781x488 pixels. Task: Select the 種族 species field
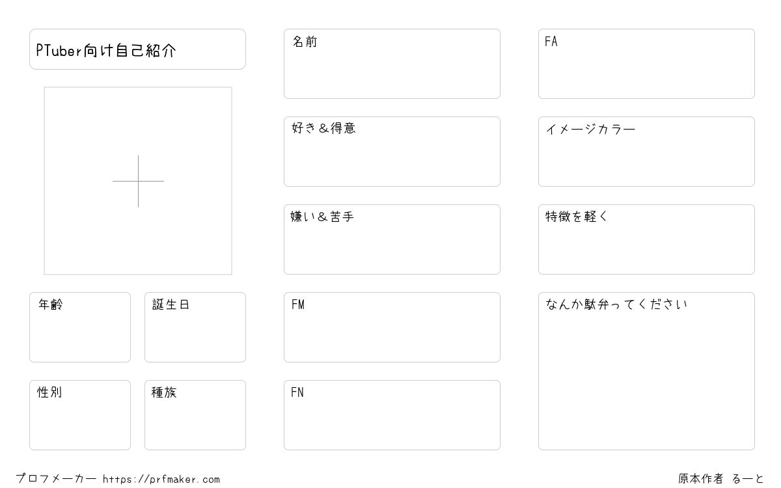(195, 415)
